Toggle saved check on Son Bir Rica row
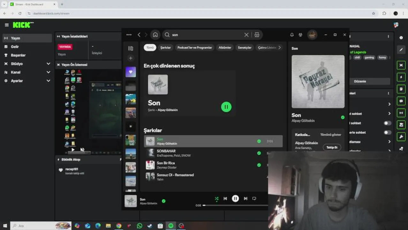Screen dimensions: 408x230 coord(259,165)
